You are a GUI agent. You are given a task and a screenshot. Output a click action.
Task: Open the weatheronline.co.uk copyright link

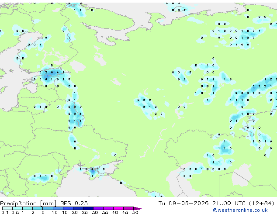pyautogui.click(x=240, y=210)
